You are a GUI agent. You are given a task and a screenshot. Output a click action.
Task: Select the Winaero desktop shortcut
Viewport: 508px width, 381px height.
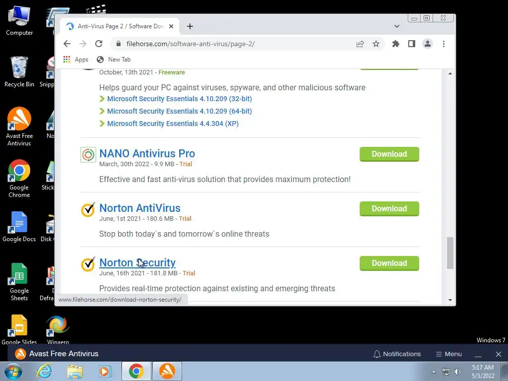click(58, 329)
